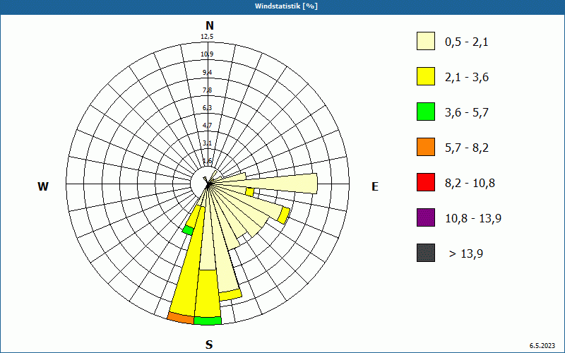Click the yellow tip of the east-southeast bar
The width and height of the screenshot is (565, 353).
284,215
